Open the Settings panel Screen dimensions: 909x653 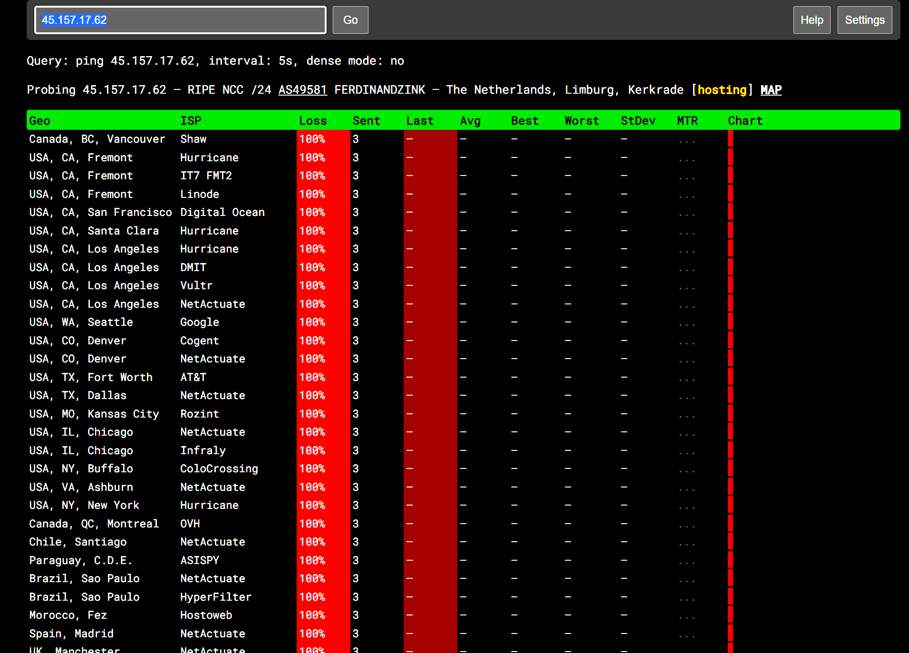[864, 20]
